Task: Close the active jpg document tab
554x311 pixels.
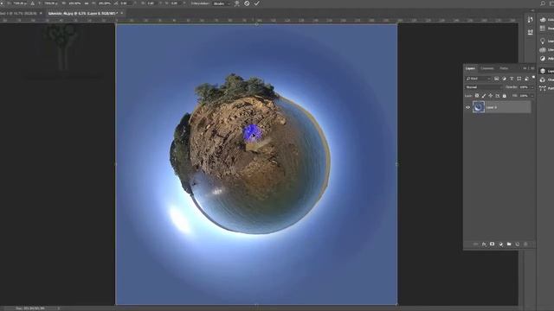Action: pos(122,13)
